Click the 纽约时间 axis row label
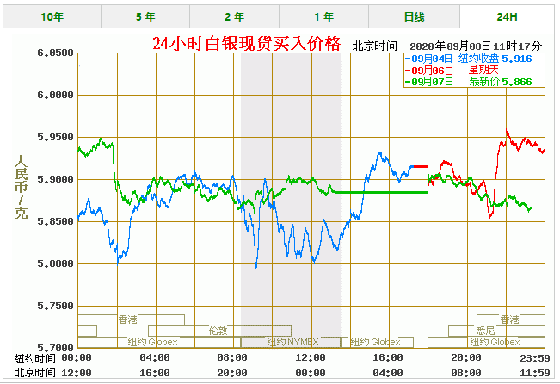Viewport: 560px width, 384px height. click(x=35, y=358)
